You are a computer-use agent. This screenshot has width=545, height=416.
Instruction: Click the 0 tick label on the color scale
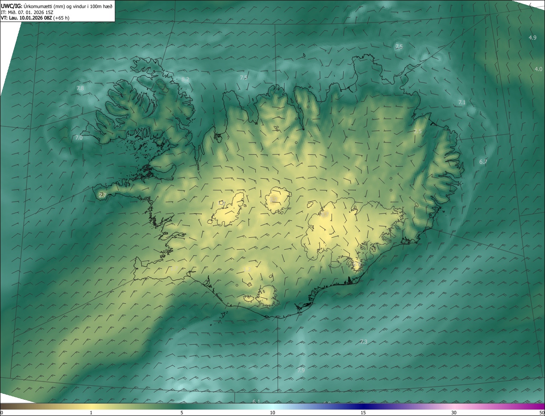click(x=2, y=413)
